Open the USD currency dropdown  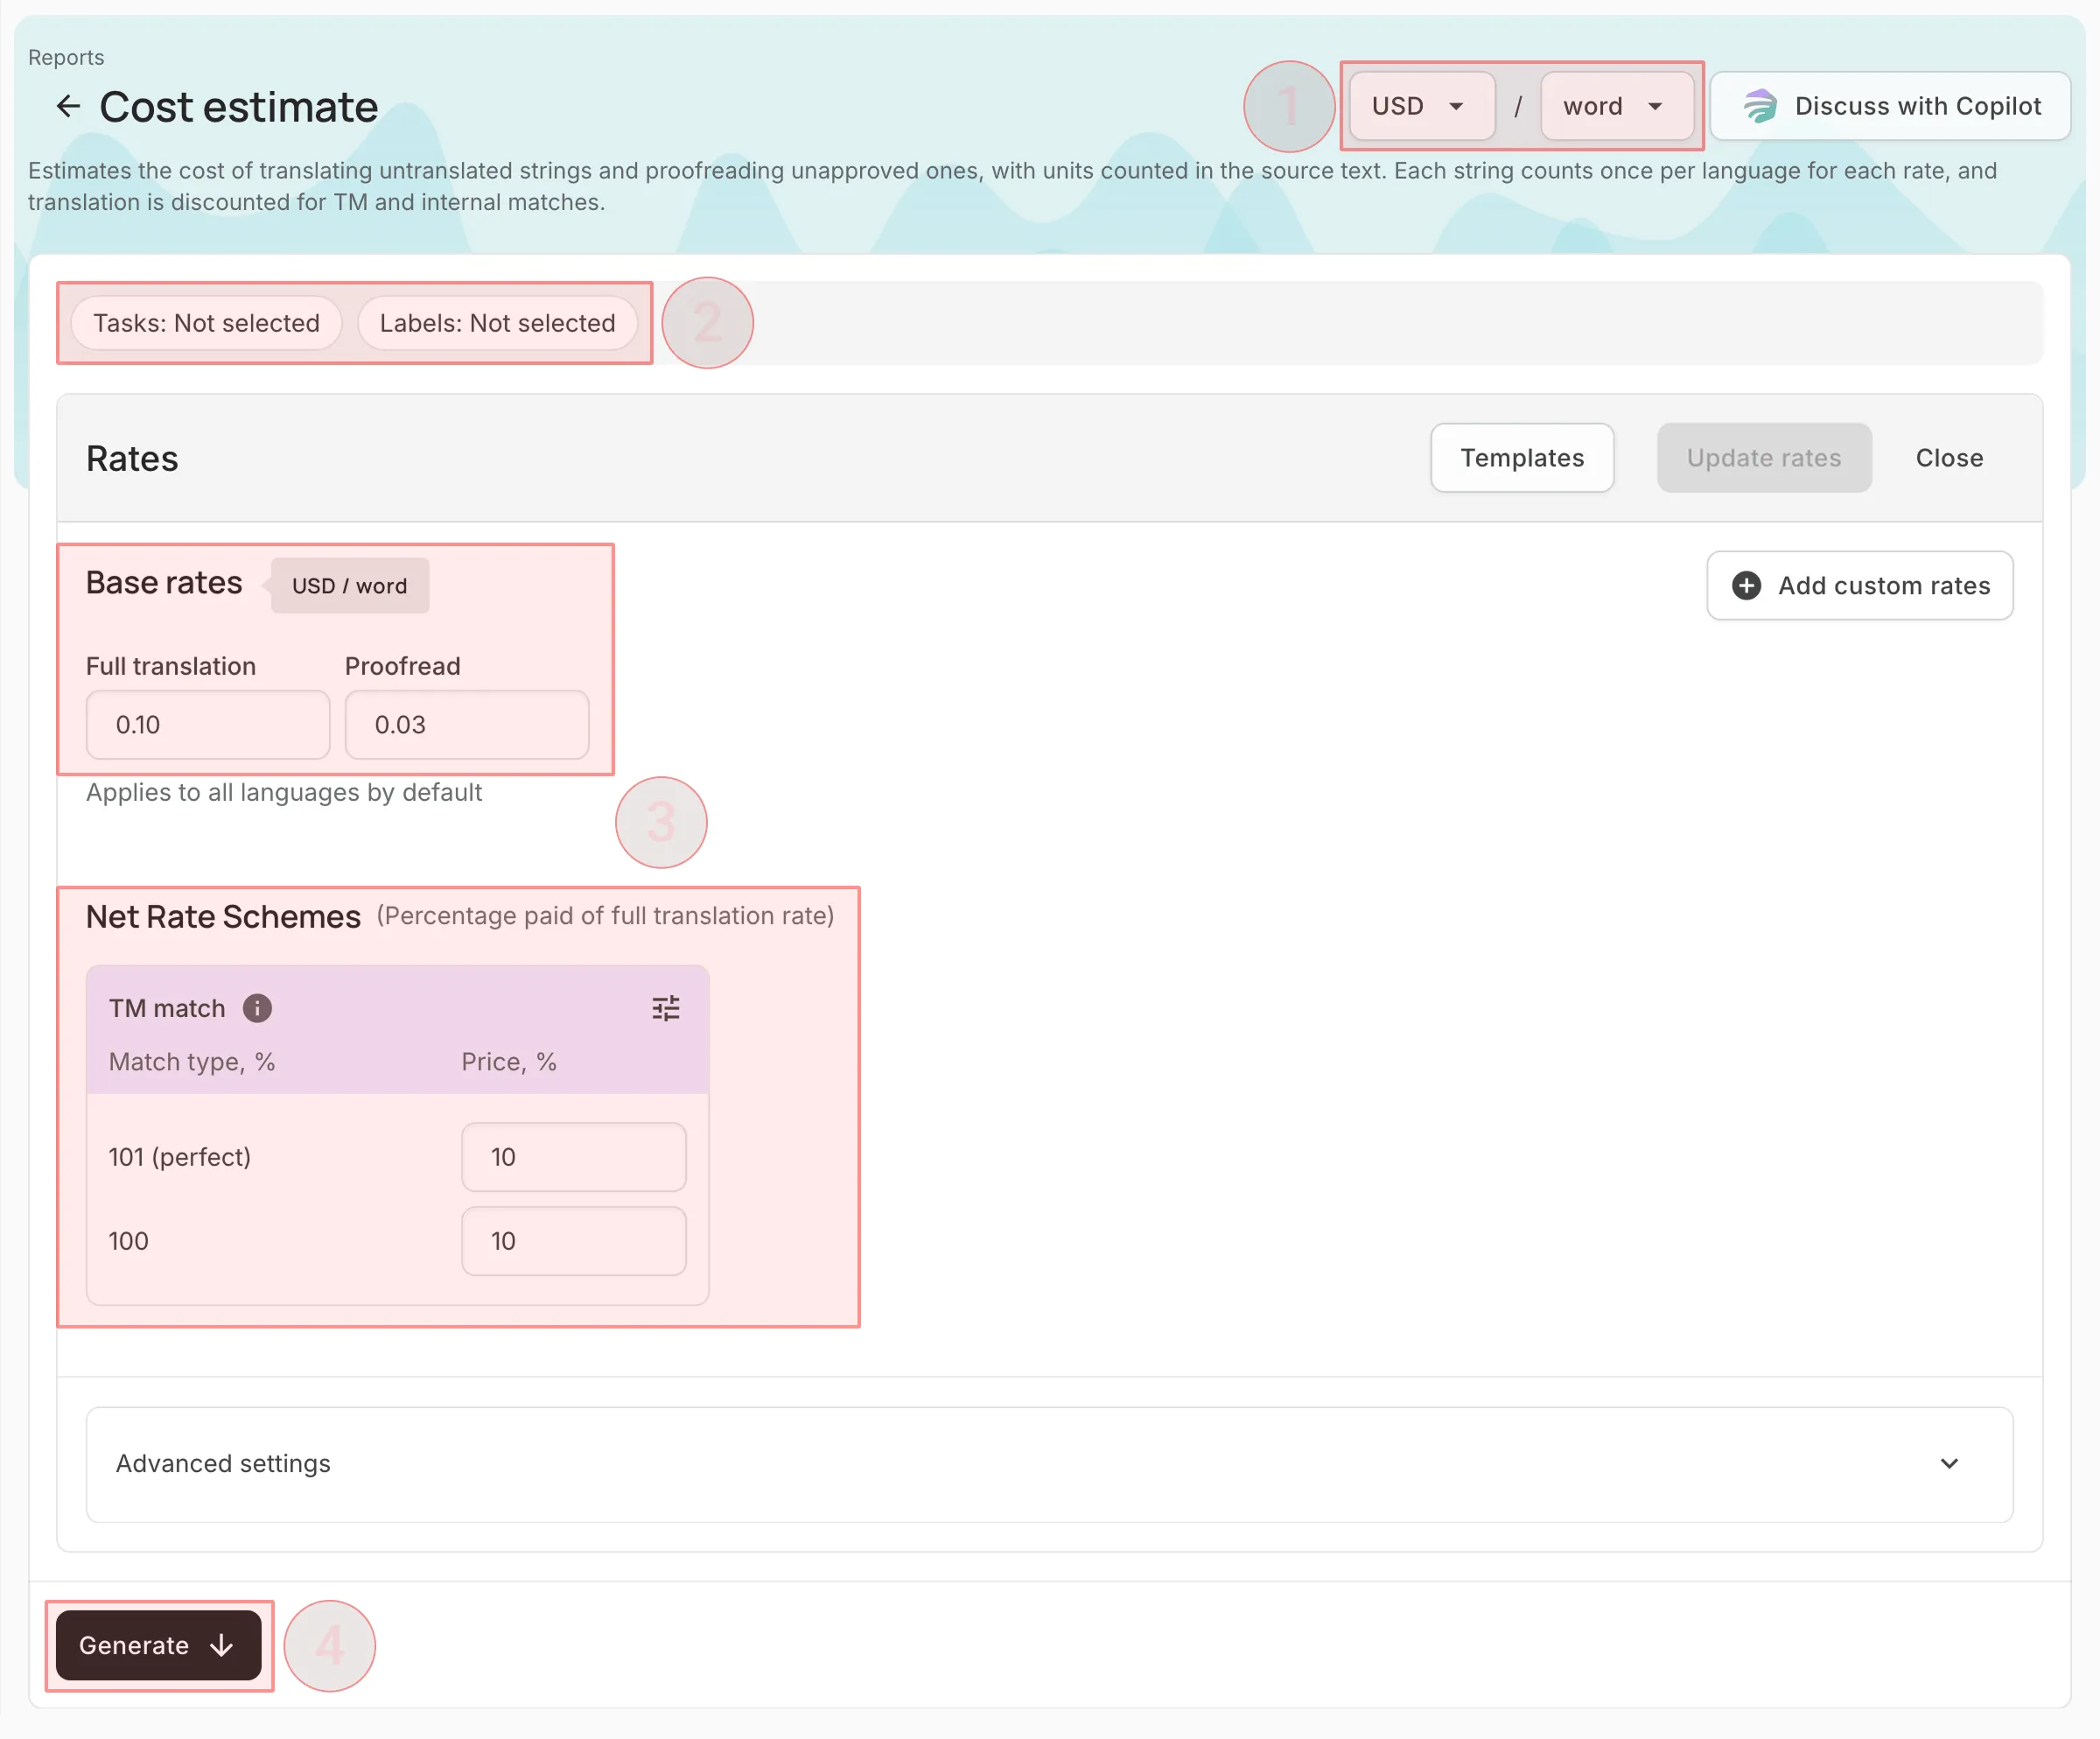click(x=1421, y=106)
